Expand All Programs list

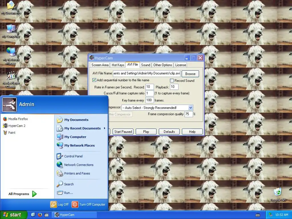coord(23,194)
